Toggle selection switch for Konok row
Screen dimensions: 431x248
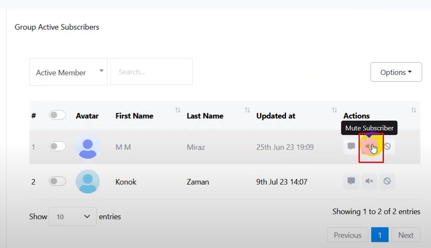pyautogui.click(x=57, y=182)
